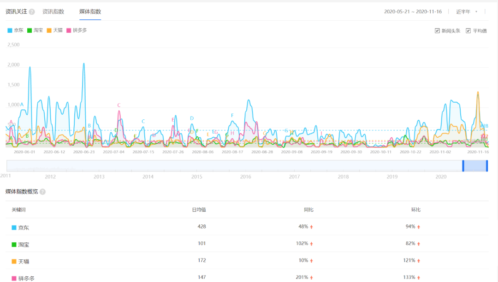Click 天猫 环比 value 121%

pyautogui.click(x=409, y=260)
